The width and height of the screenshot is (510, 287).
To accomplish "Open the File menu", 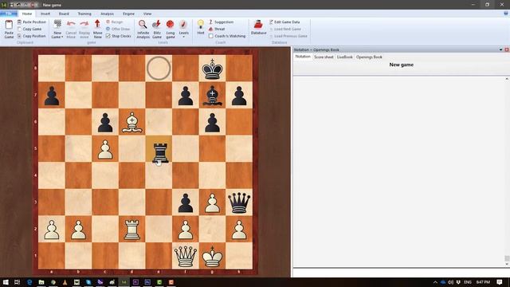I will pos(9,14).
